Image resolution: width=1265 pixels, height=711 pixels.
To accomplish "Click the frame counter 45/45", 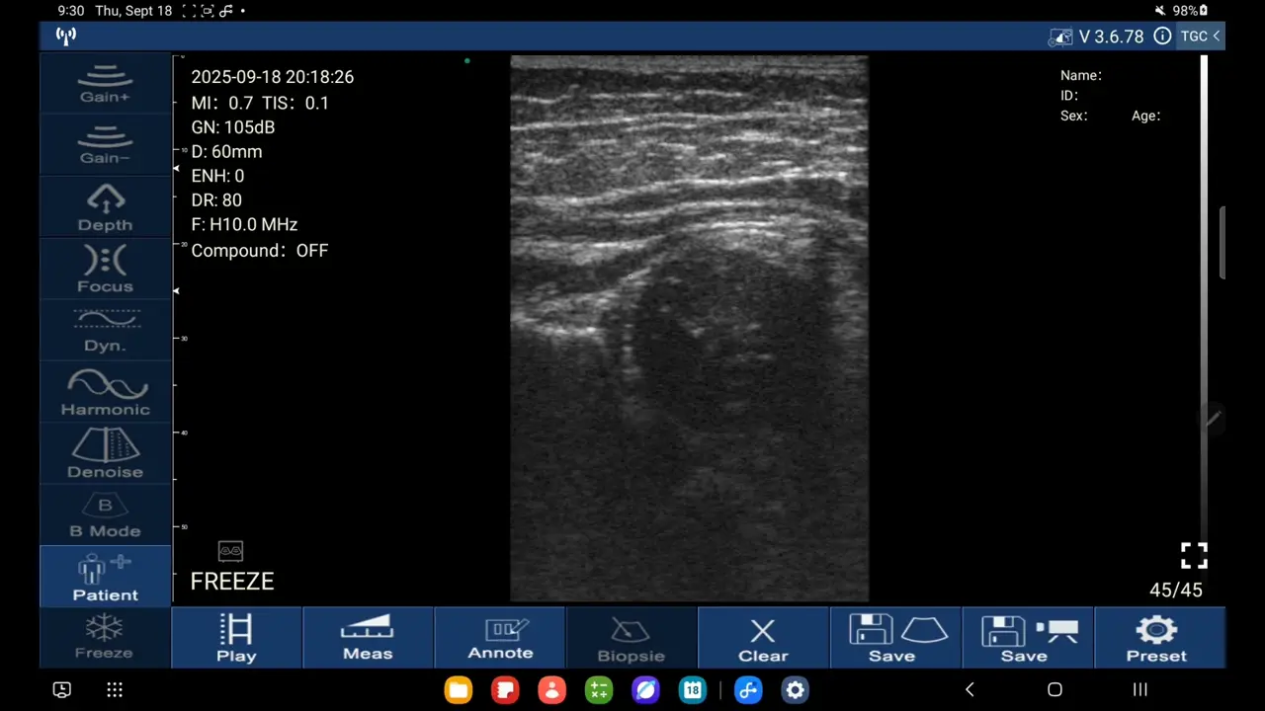I will point(1176,591).
